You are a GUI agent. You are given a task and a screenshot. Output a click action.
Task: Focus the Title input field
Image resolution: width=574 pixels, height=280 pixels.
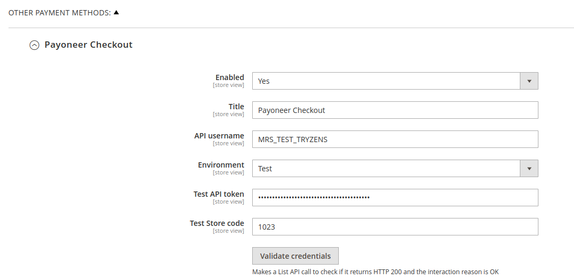(x=395, y=110)
